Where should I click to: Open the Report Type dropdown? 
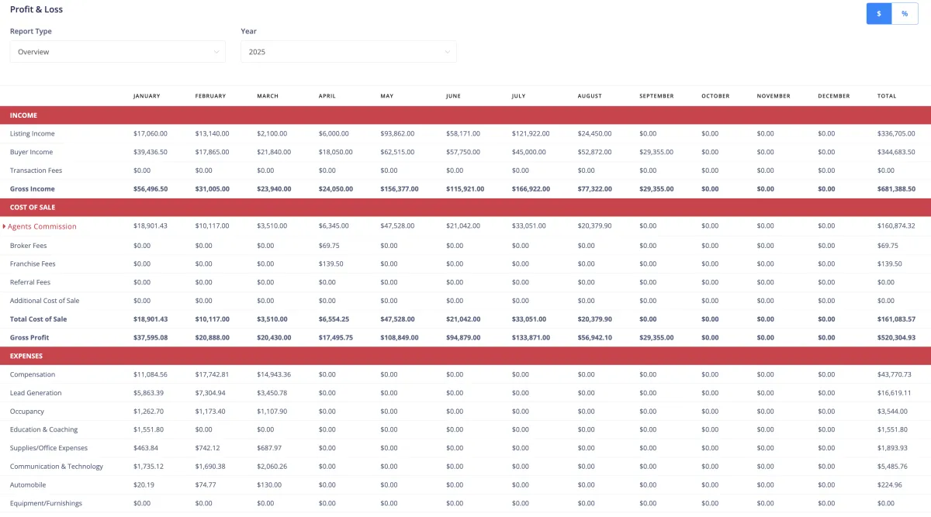[118, 52]
